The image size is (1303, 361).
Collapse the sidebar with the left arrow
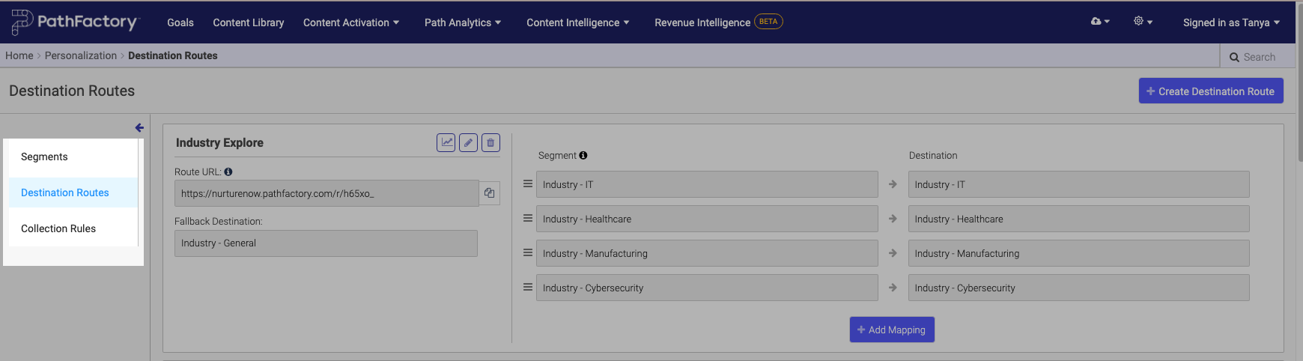point(139,127)
